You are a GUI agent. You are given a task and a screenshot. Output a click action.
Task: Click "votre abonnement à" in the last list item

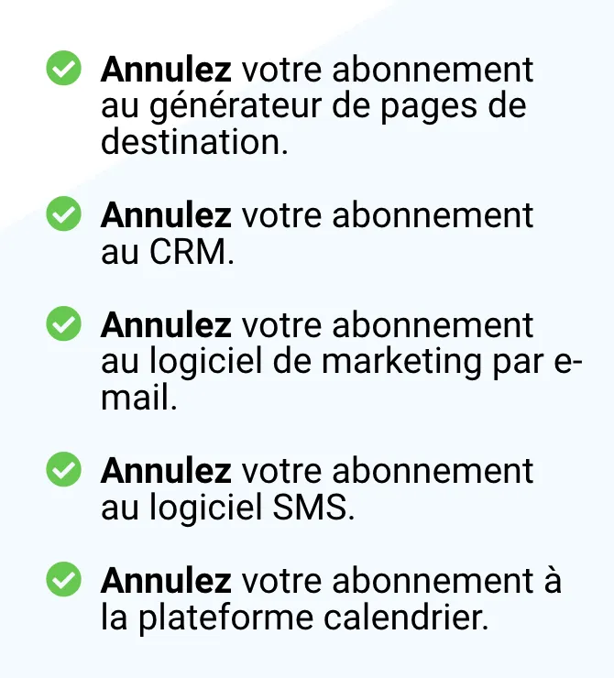point(401,580)
